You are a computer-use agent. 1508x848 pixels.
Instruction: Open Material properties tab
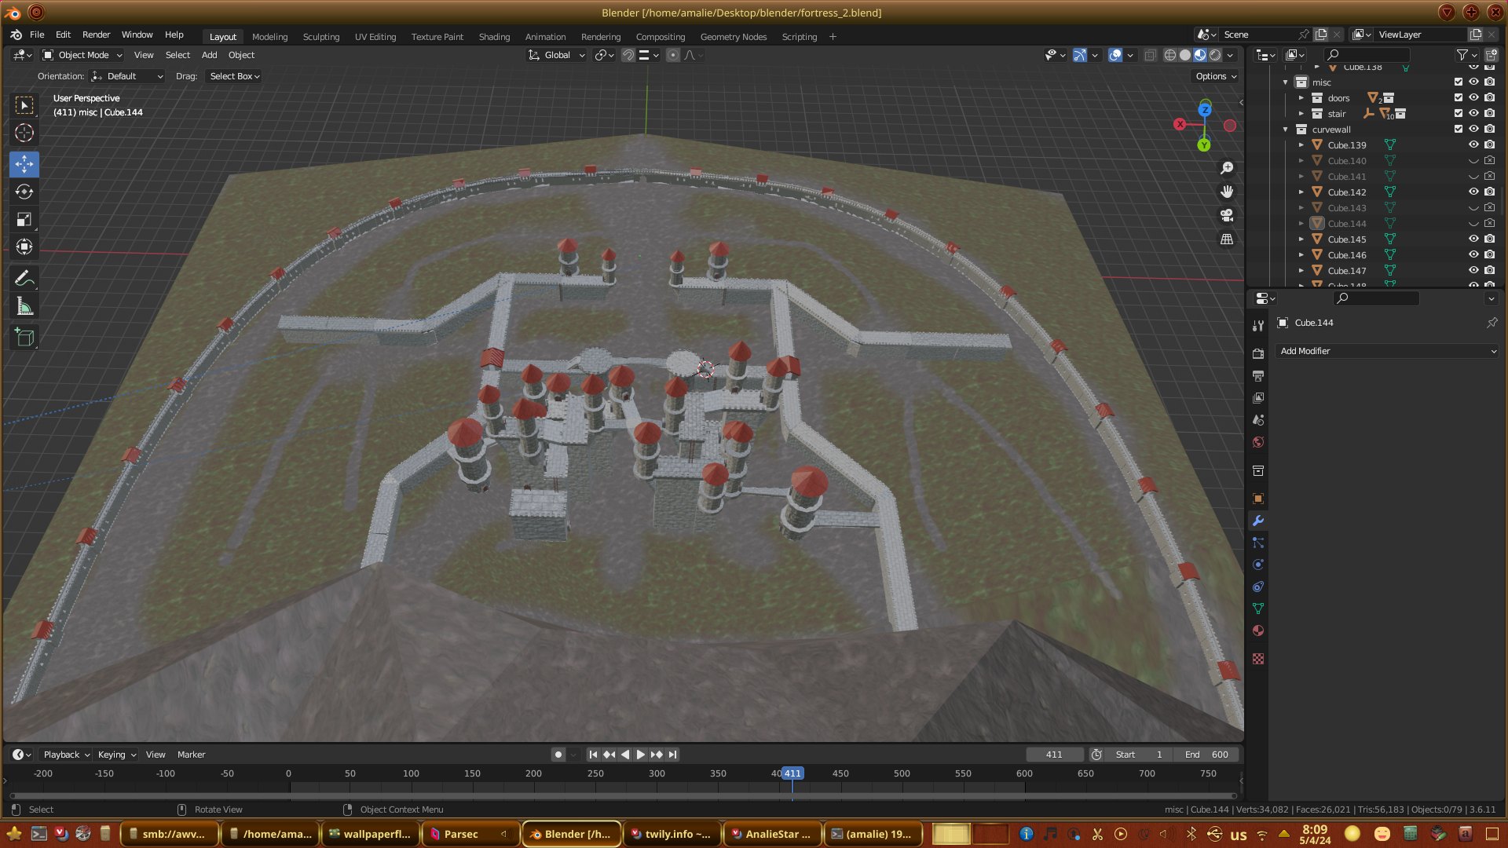point(1258,631)
